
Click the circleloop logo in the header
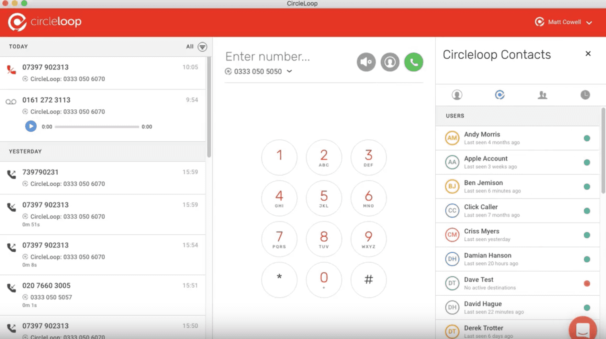pos(45,22)
